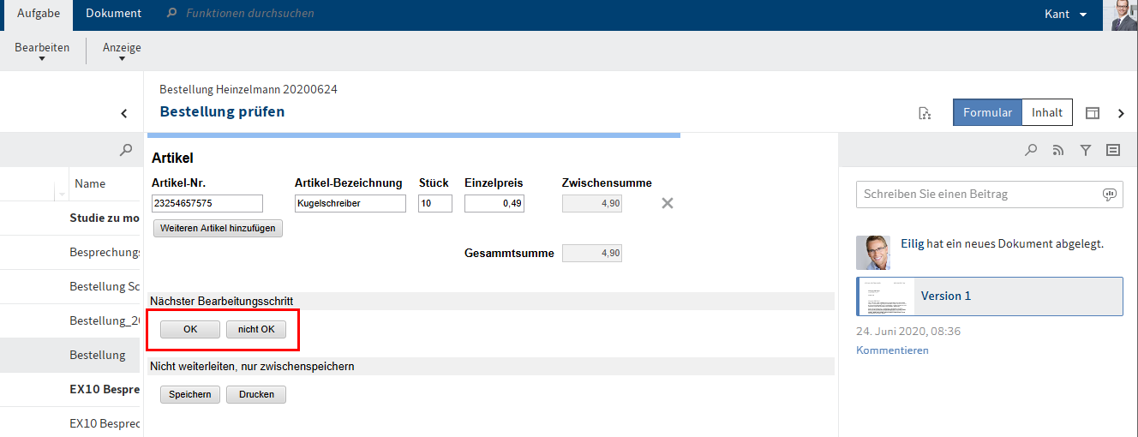This screenshot has width=1138, height=437.
Task: Expand the Anzeige dropdown
Action: point(122,51)
